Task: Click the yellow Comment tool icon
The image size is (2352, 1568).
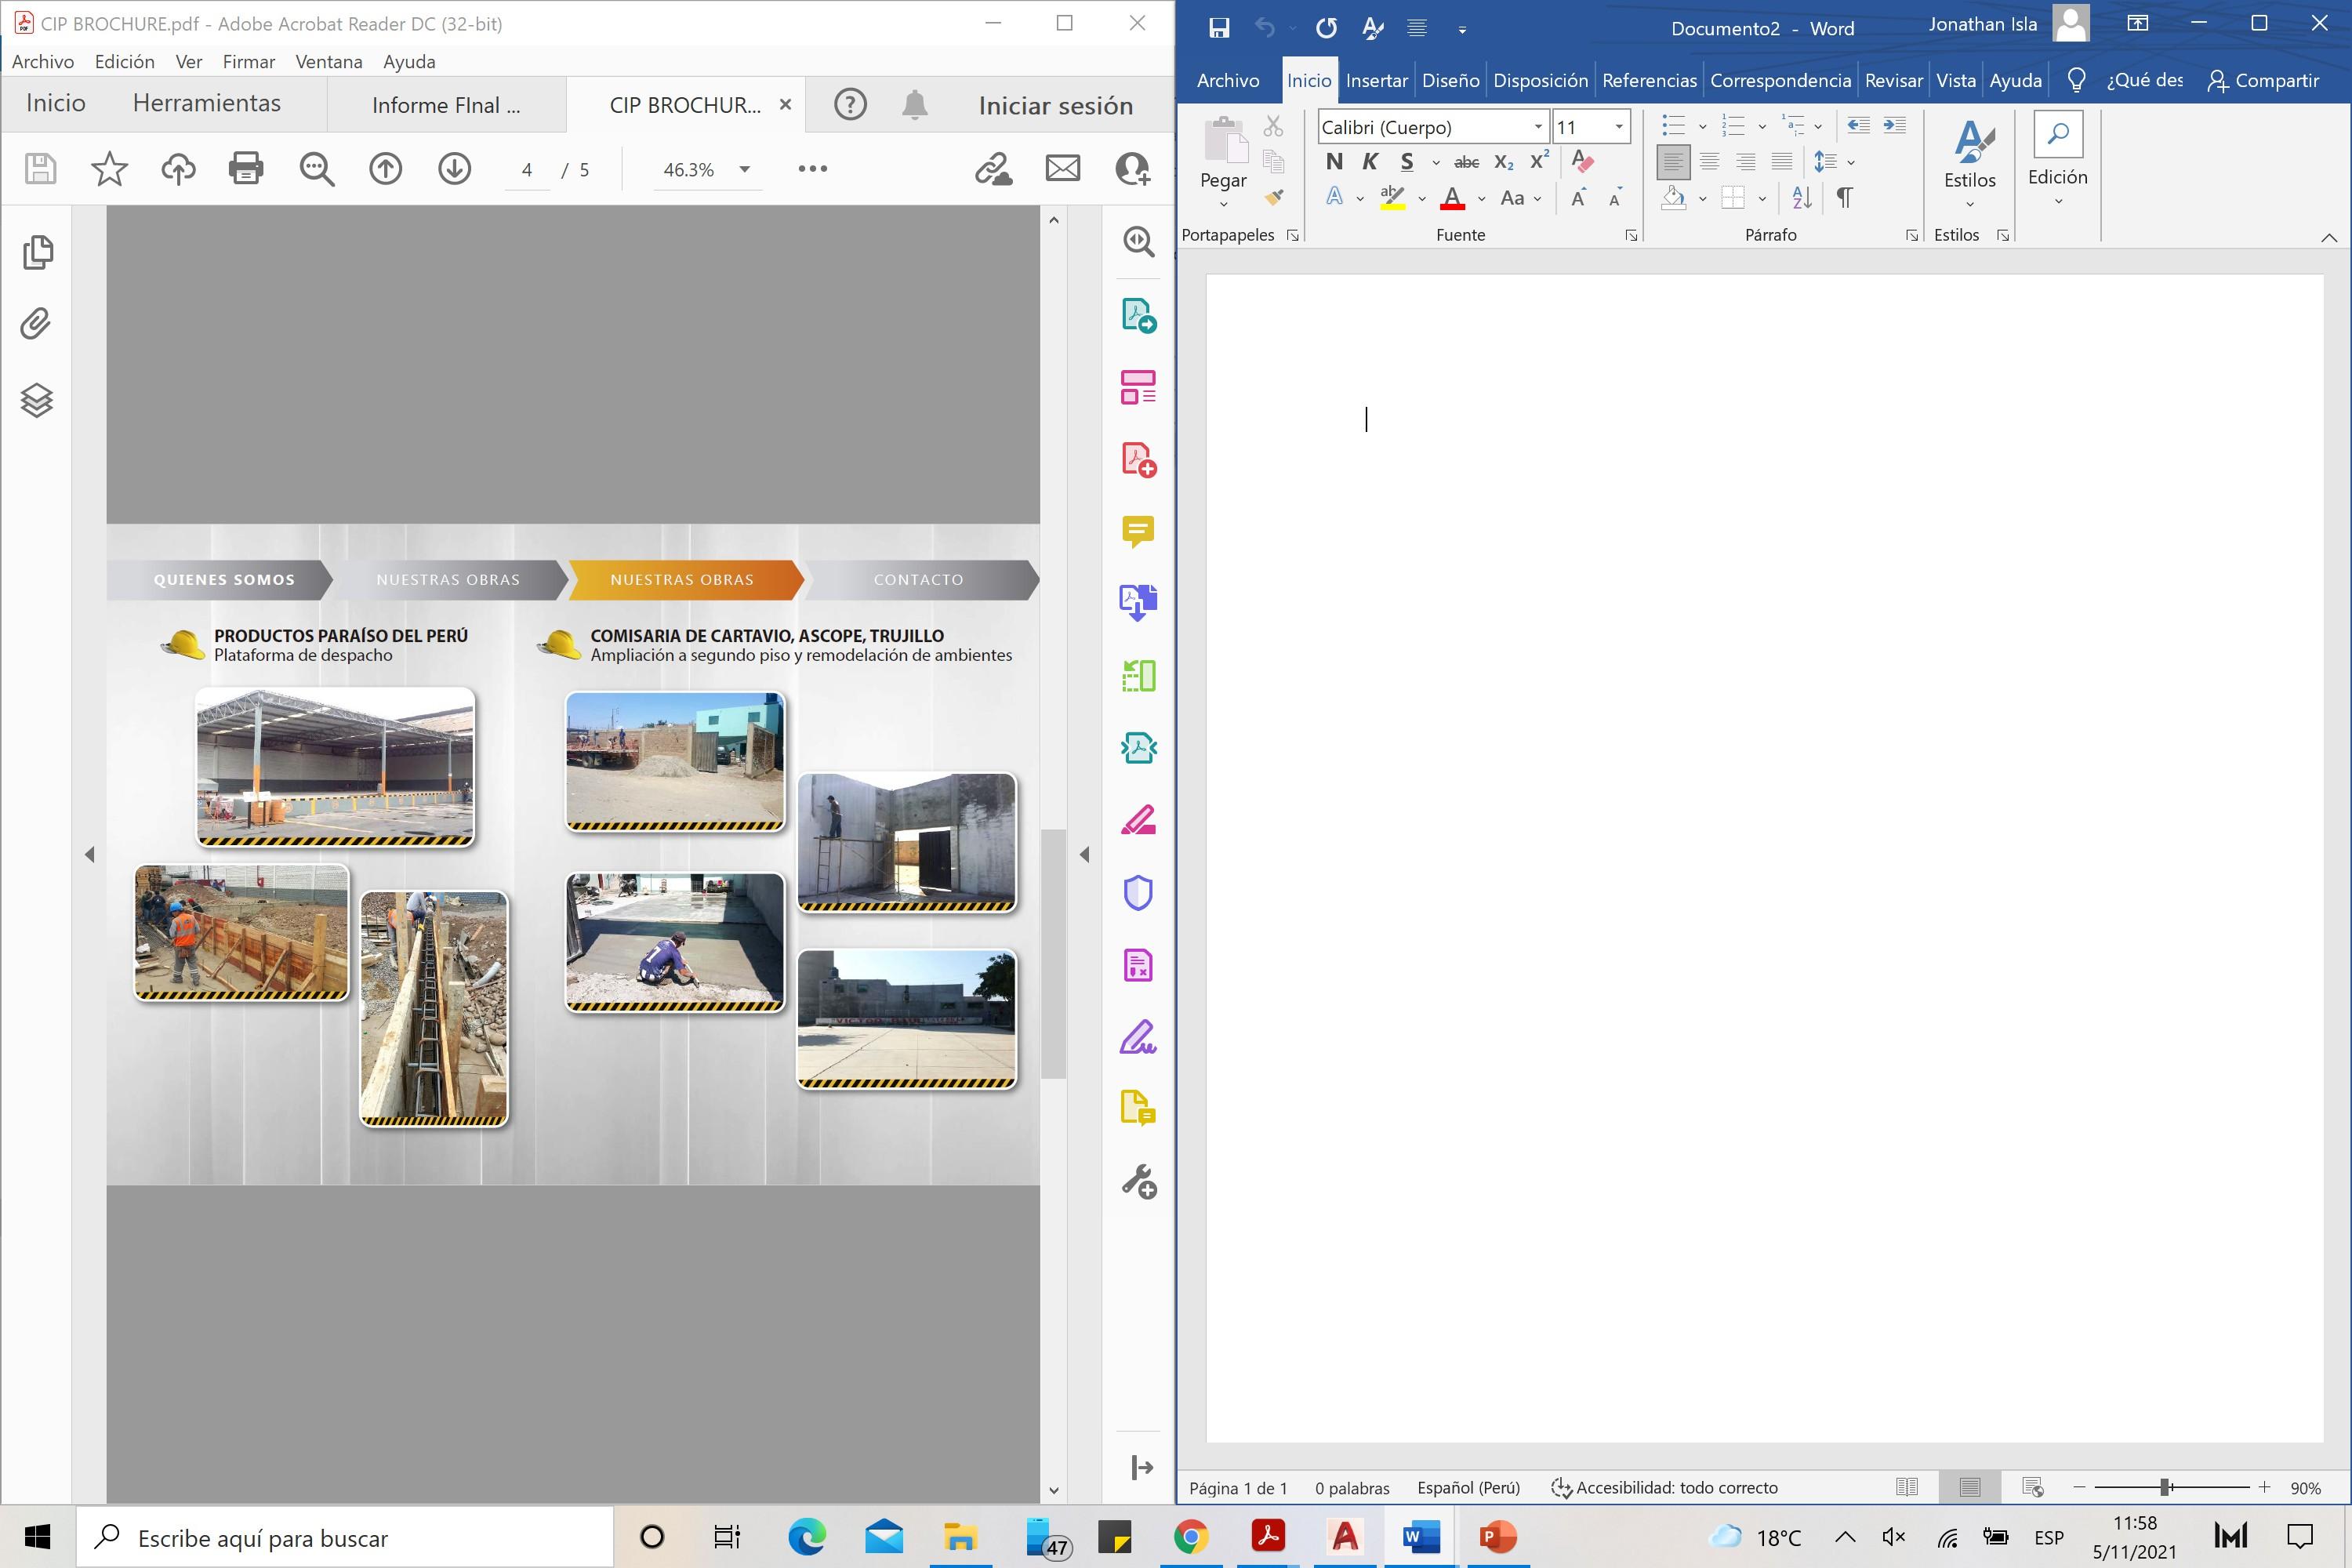Action: (x=1138, y=531)
